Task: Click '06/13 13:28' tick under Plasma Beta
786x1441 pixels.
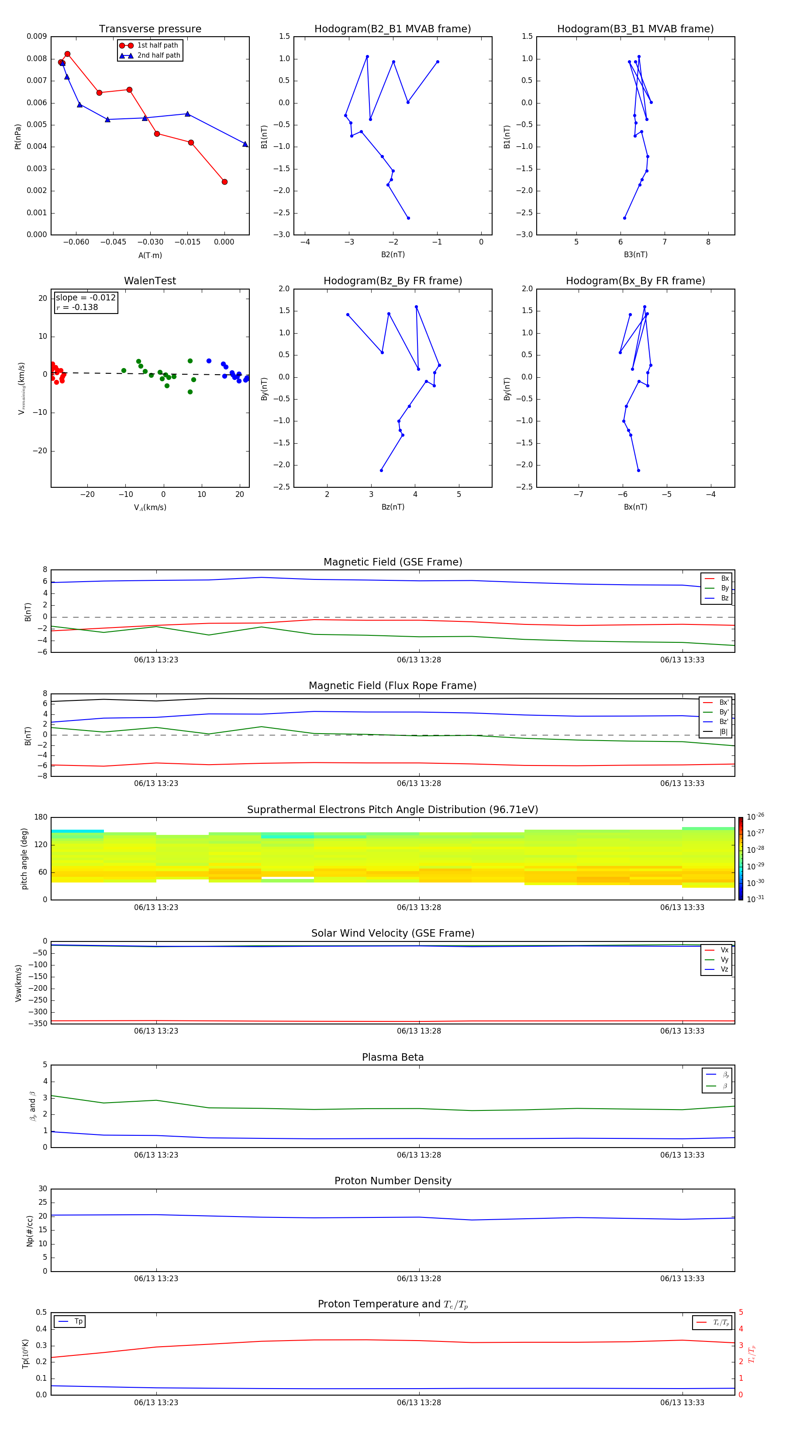Action: click(x=419, y=1155)
